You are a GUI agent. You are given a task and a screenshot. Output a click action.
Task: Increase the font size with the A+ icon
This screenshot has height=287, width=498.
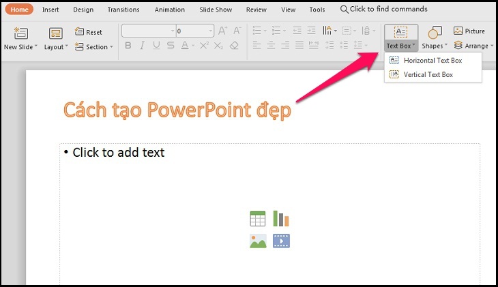pyautogui.click(x=222, y=31)
